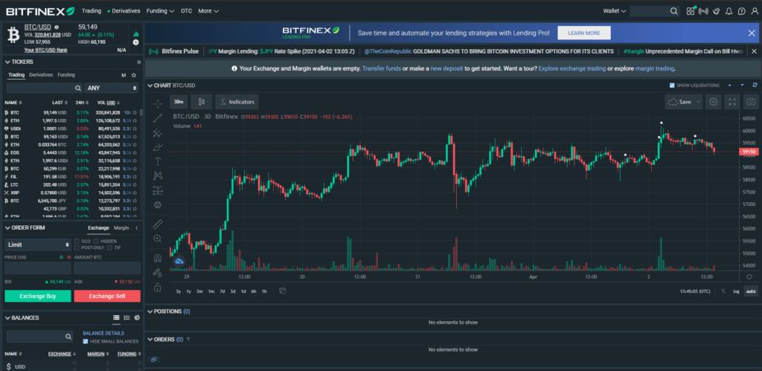The width and height of the screenshot is (762, 371).
Task: Switch to Margin tab in order form
Action: click(121, 228)
